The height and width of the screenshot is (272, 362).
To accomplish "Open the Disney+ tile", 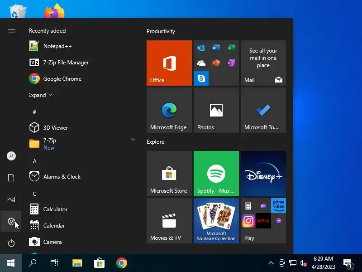I will click(263, 174).
